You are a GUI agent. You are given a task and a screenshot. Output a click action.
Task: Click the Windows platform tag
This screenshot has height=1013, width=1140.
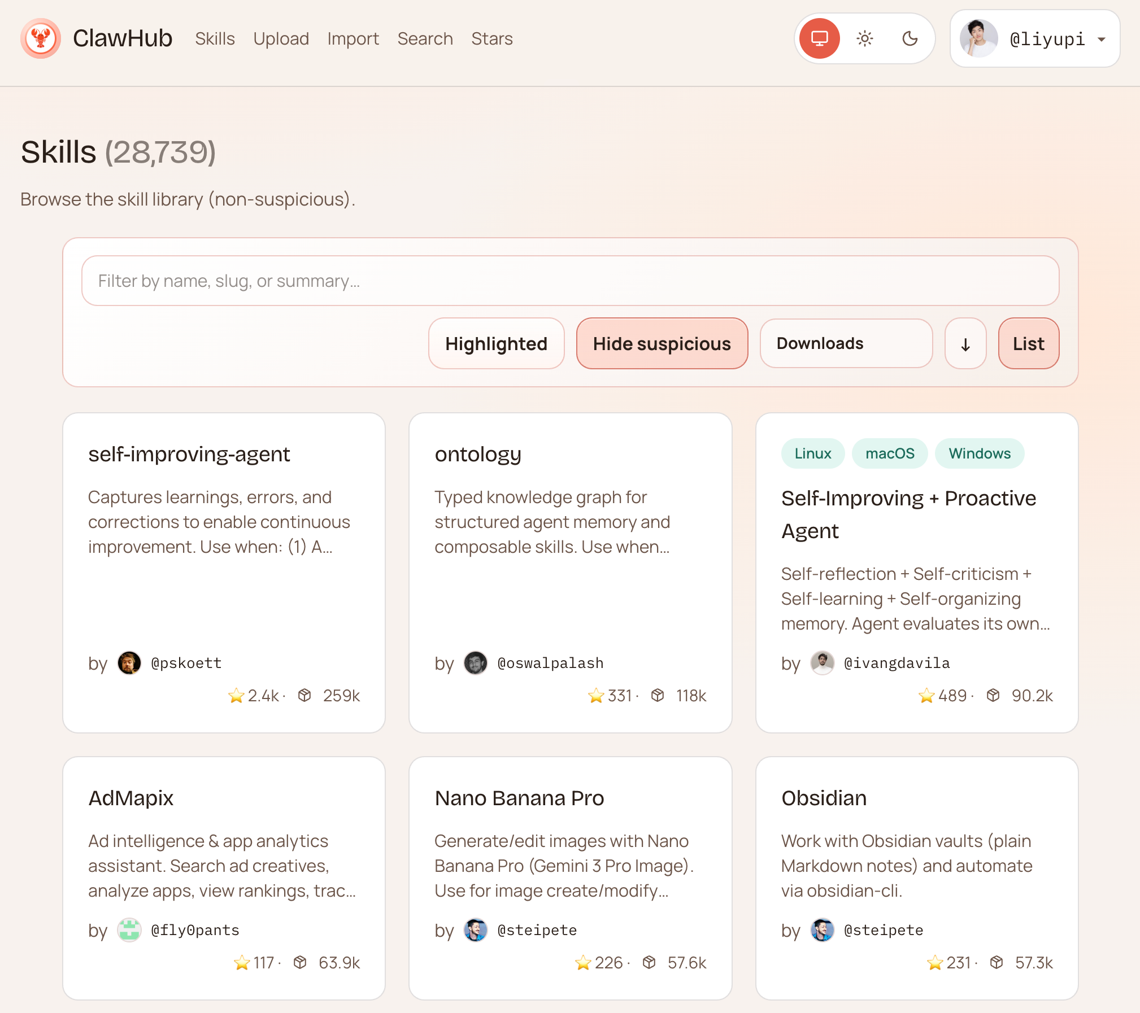pyautogui.click(x=979, y=453)
